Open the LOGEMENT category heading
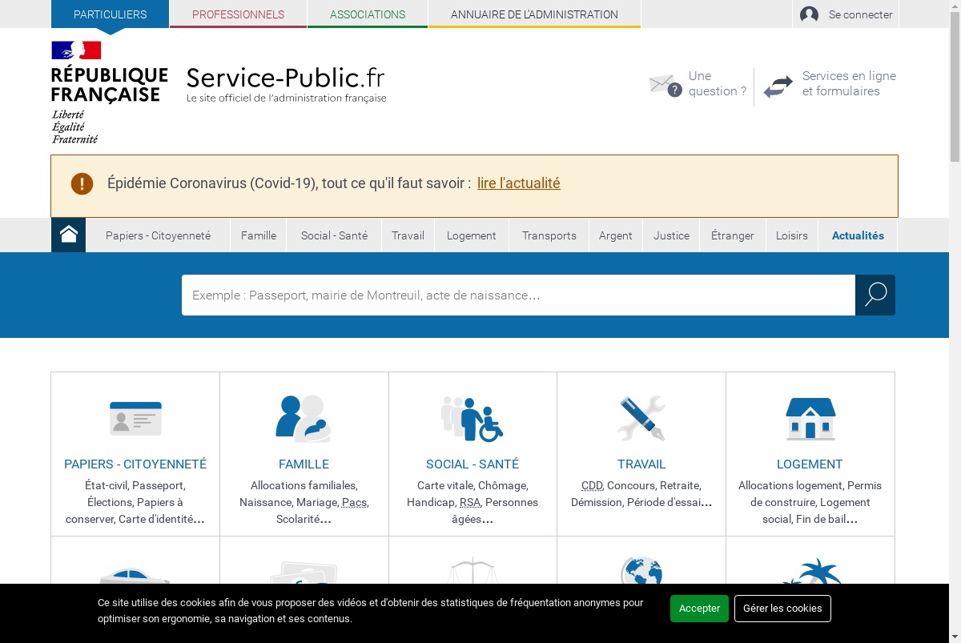The image size is (961, 643). [810, 464]
